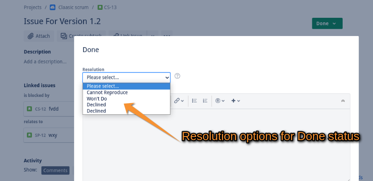Open the plus insert-more menu
The width and height of the screenshot is (373, 181).
[236, 101]
